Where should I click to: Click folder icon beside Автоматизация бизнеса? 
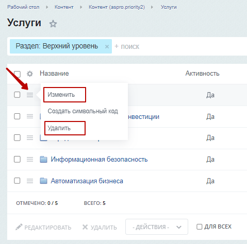point(43,181)
